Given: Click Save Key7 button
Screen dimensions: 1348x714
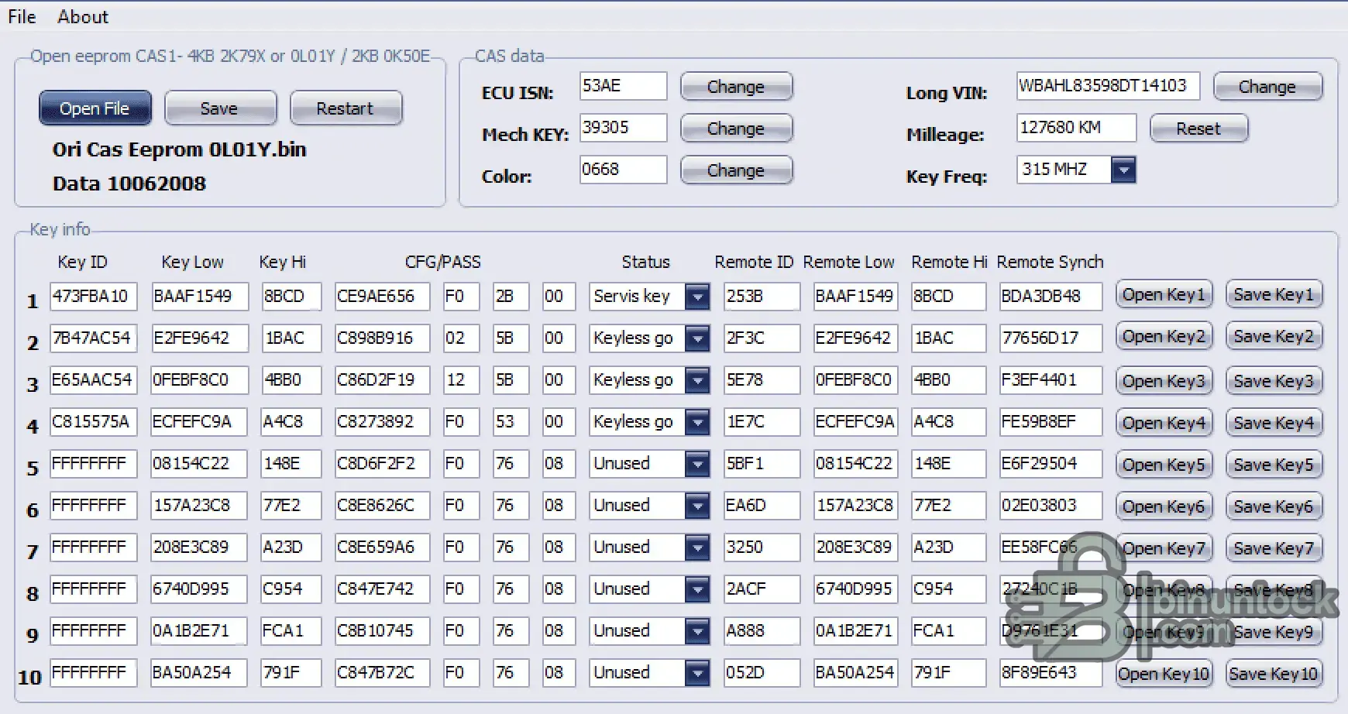Looking at the screenshot, I should (x=1274, y=548).
